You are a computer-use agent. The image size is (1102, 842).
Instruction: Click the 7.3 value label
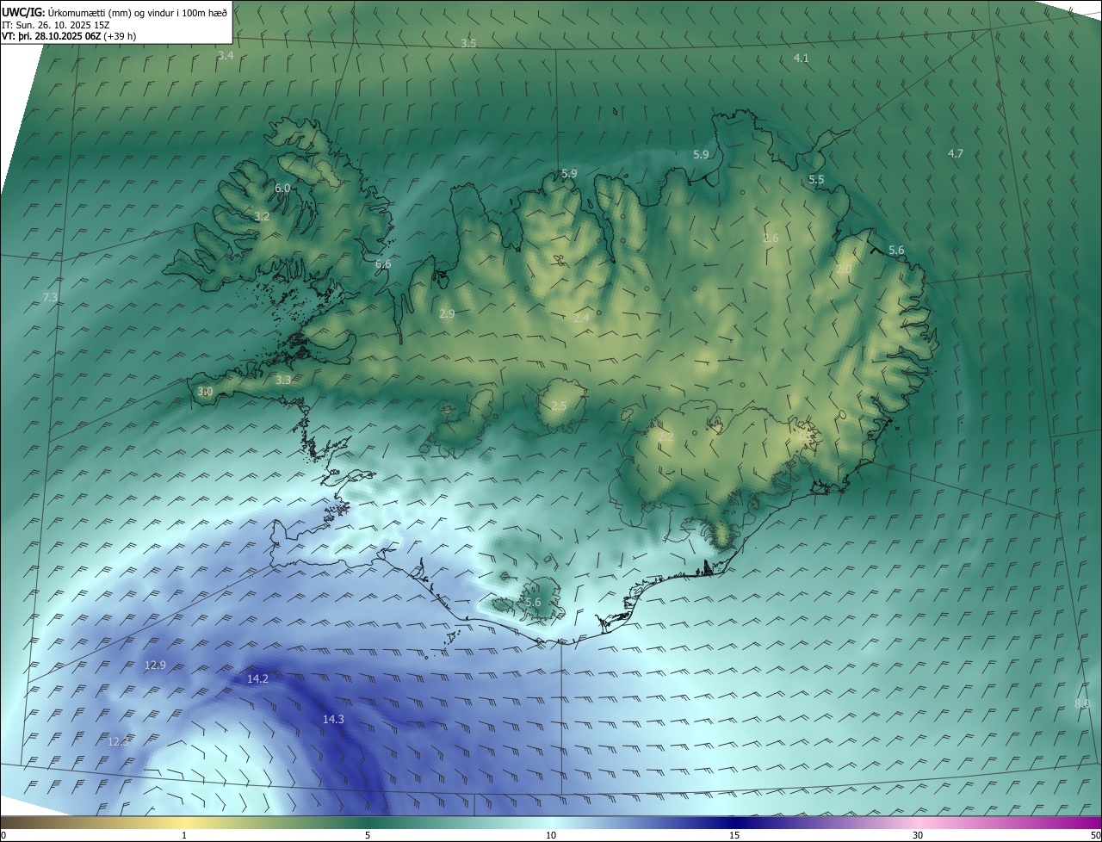[x=50, y=297]
